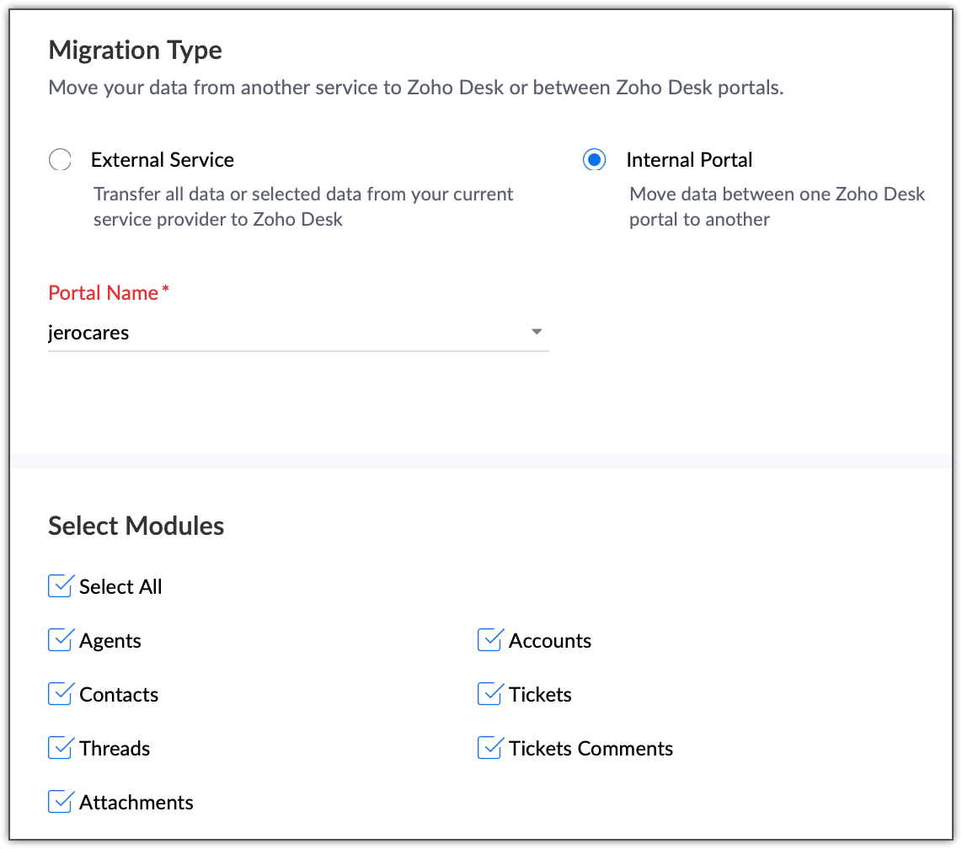Image resolution: width=962 pixels, height=849 pixels.
Task: Click the Accounts label text
Action: (550, 640)
